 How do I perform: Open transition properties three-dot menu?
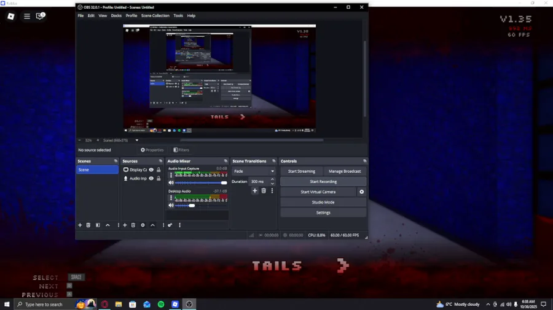coord(272,191)
